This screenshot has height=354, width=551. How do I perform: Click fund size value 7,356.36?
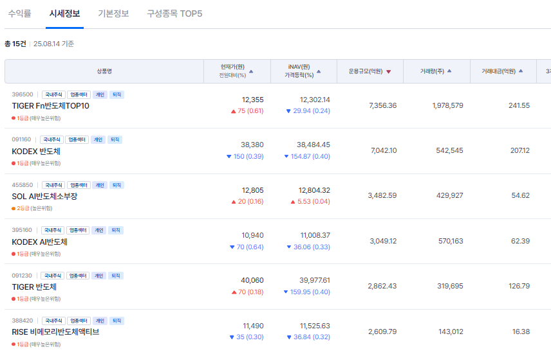[x=383, y=105]
